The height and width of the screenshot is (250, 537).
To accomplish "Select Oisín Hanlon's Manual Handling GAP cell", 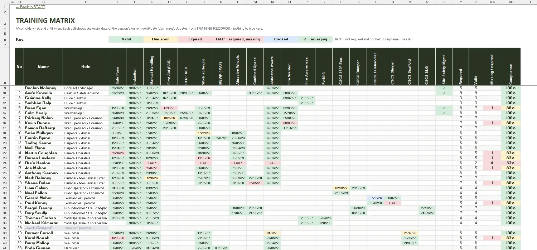I will coord(152,163).
